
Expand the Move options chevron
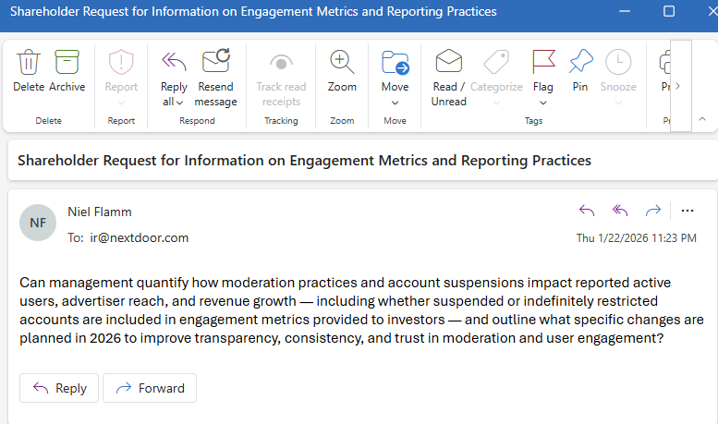[395, 103]
